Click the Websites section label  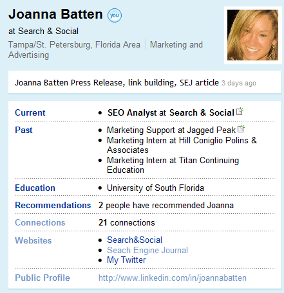click(x=33, y=240)
